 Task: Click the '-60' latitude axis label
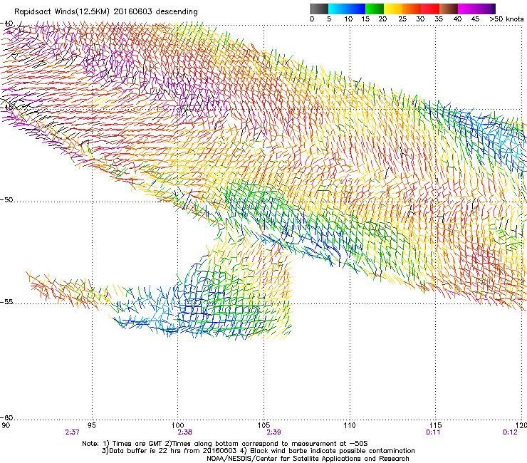pos(6,418)
